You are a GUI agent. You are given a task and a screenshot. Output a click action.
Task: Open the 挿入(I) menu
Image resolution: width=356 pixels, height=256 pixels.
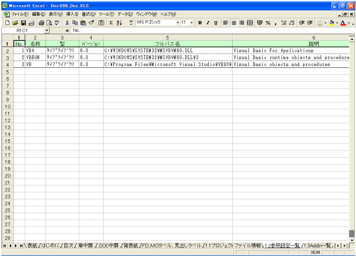[x=72, y=14]
